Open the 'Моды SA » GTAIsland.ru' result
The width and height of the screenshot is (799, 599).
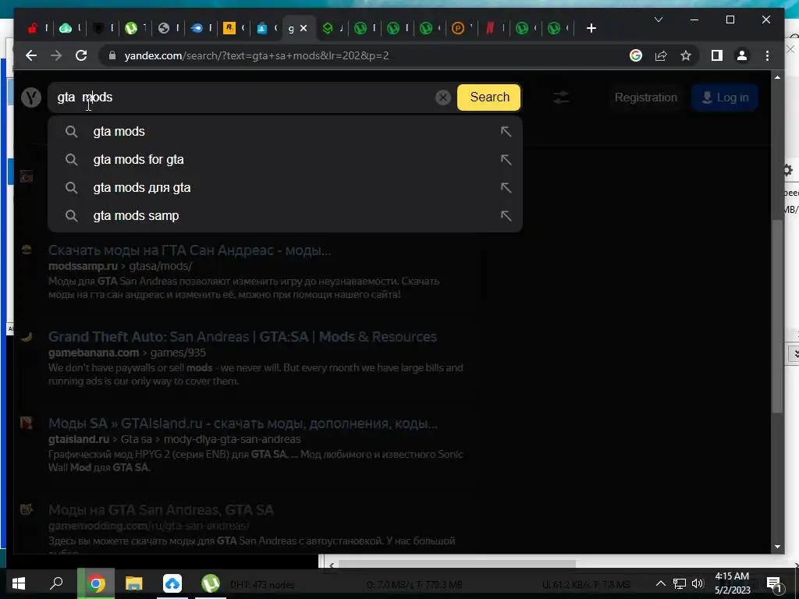[243, 424]
